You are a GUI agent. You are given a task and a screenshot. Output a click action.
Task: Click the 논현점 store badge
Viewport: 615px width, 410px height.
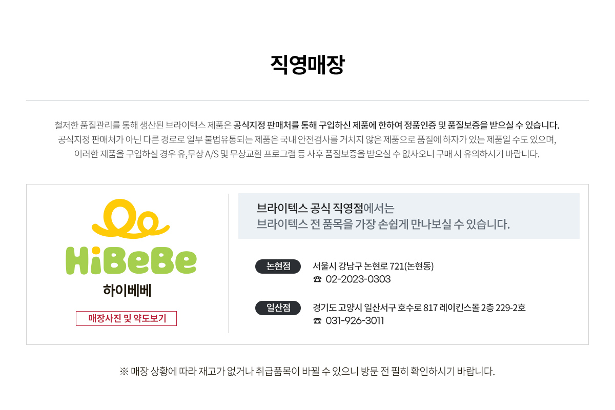point(278,266)
